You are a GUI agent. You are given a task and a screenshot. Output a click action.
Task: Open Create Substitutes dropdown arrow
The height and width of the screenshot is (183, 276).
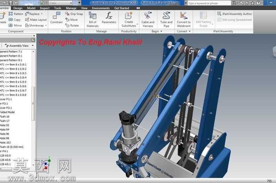click(137, 24)
